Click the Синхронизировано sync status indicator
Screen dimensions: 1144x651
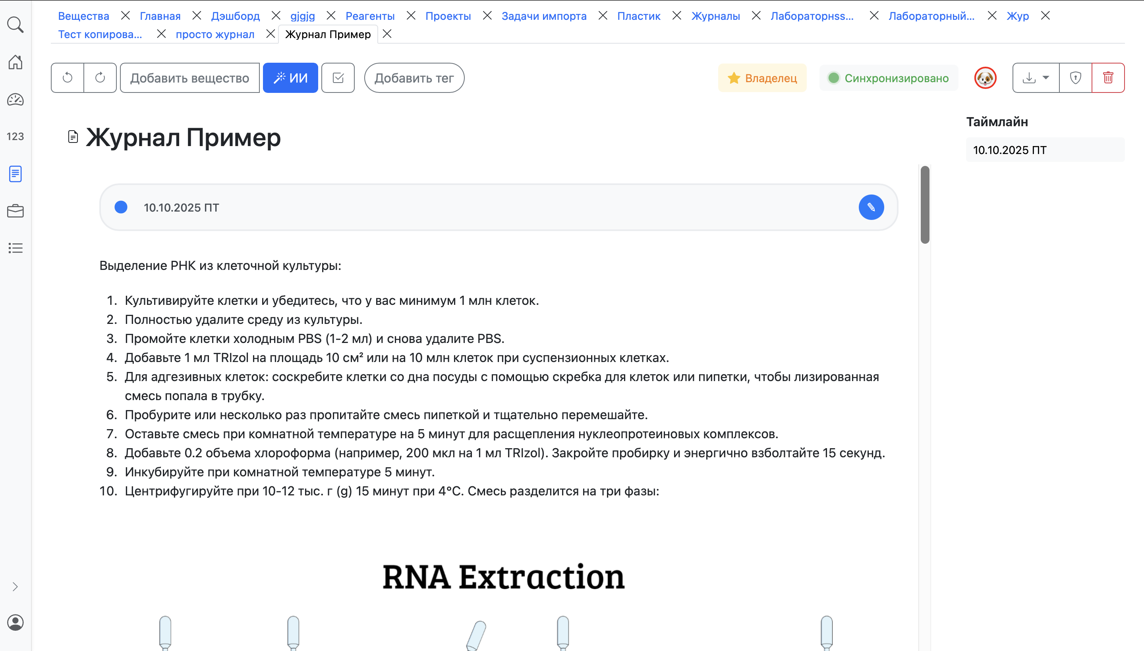pyautogui.click(x=888, y=77)
